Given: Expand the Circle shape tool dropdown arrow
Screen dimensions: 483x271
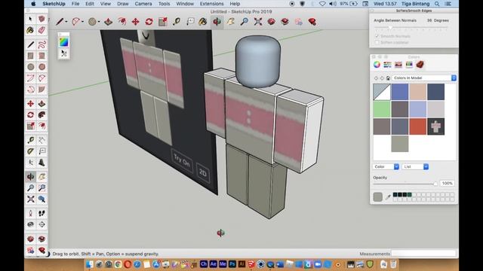Looking at the screenshot, I should tap(99, 22).
